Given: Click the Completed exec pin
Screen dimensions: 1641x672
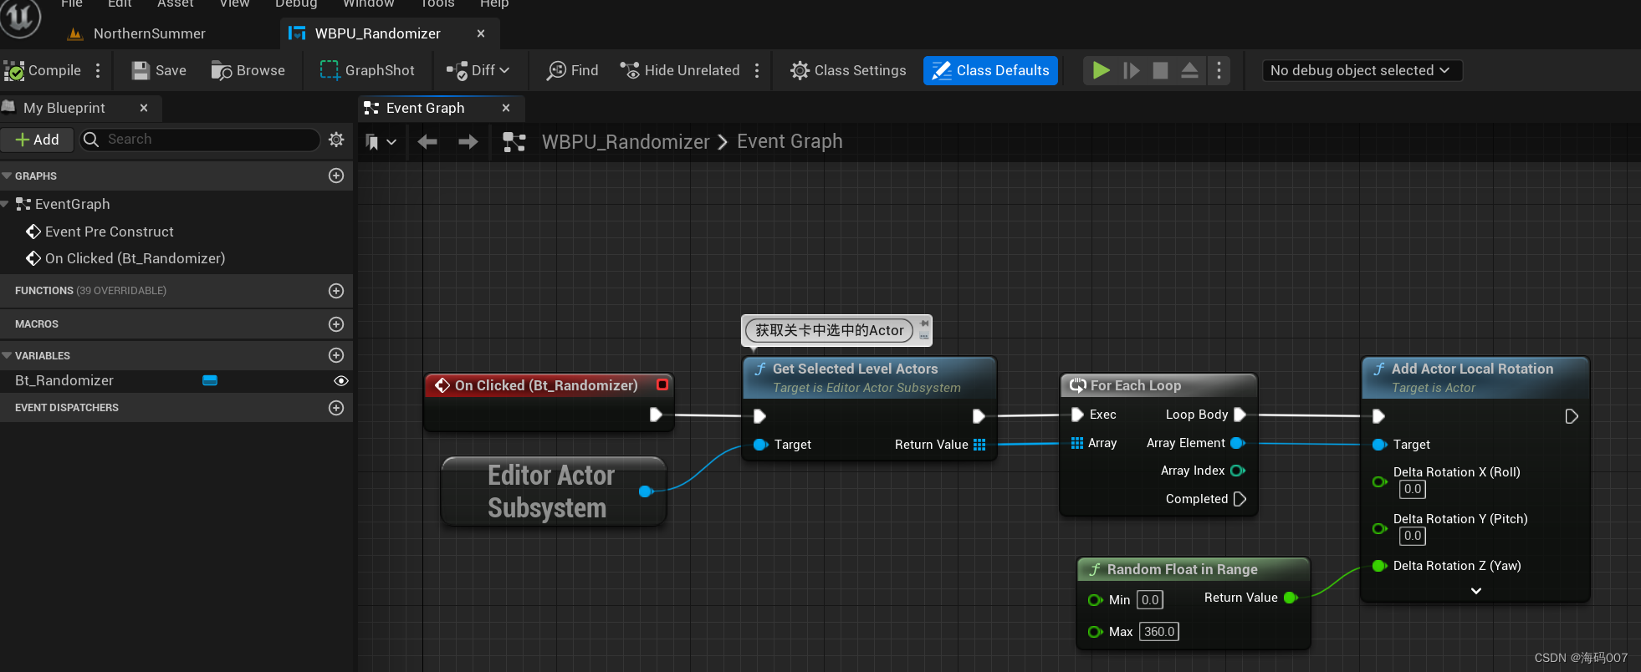Looking at the screenshot, I should [x=1240, y=499].
